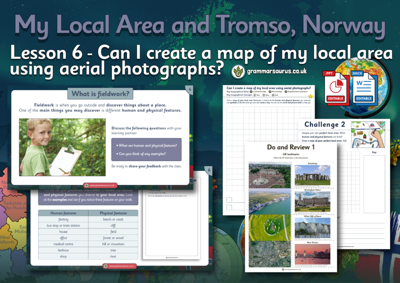400x283 pixels.
Task: Select the Buckingham Palace landmark photo
Action: click(312, 202)
